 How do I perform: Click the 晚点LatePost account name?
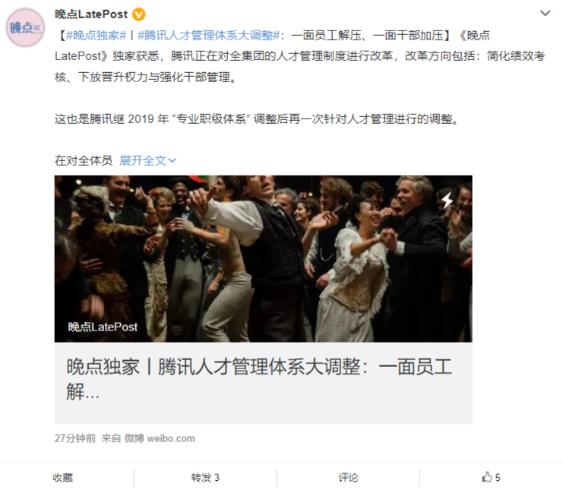91,14
